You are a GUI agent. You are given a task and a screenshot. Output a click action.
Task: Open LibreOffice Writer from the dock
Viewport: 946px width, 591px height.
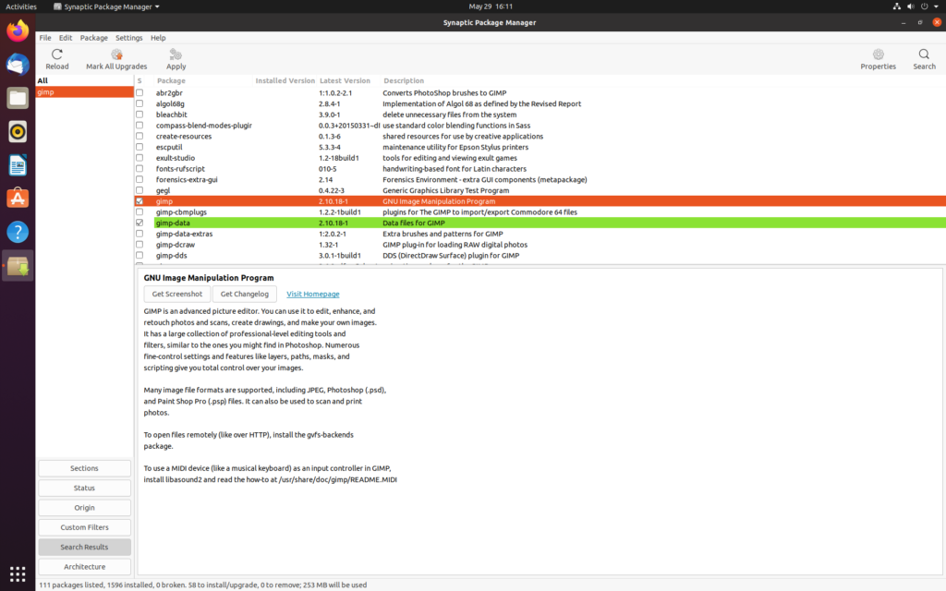click(18, 165)
